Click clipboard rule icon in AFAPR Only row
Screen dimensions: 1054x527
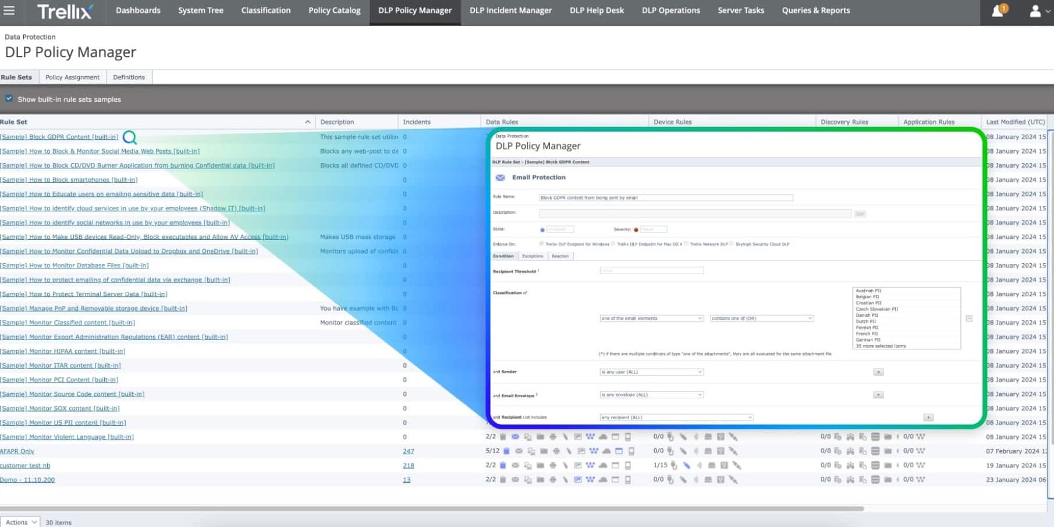click(x=506, y=451)
